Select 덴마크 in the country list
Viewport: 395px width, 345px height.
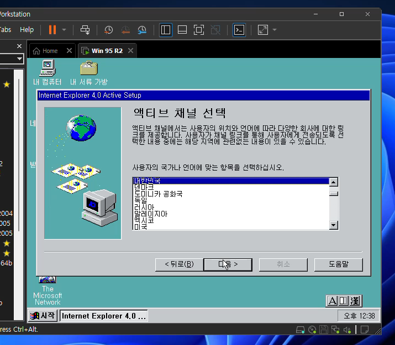coord(231,187)
